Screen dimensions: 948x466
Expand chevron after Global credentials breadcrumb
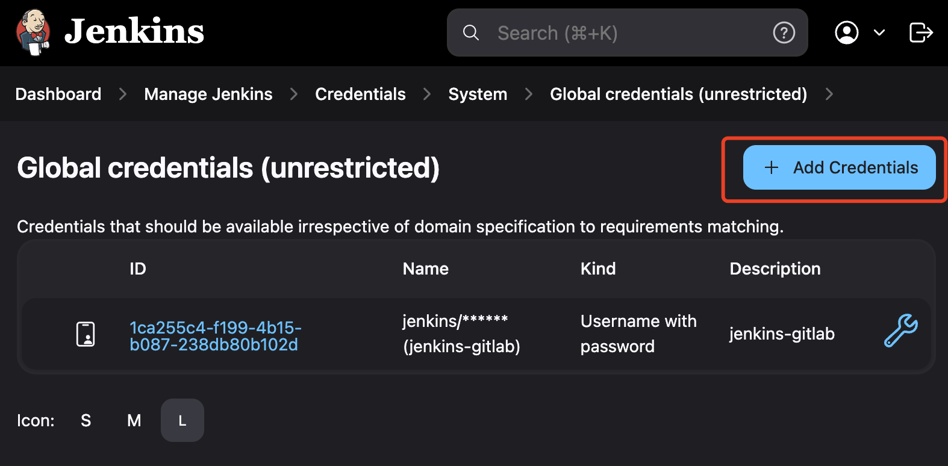click(x=829, y=94)
